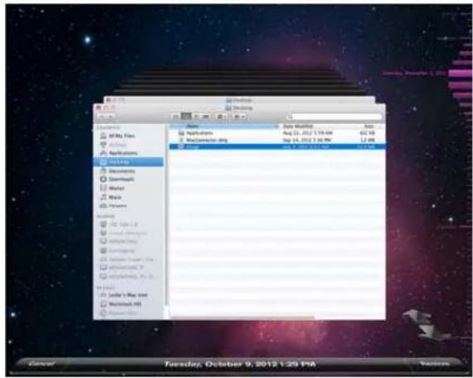Viewport: 473px width, 378px height.
Task: Click the Music note sidebar icon
Action: pyautogui.click(x=104, y=198)
